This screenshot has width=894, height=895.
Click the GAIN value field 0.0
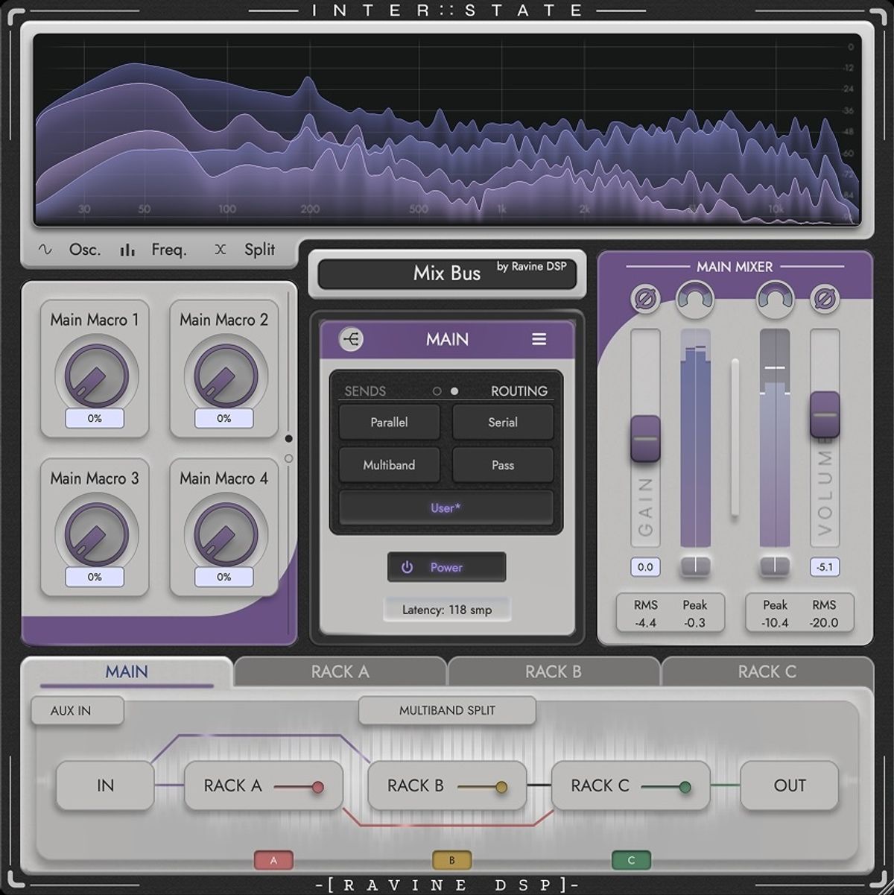645,567
